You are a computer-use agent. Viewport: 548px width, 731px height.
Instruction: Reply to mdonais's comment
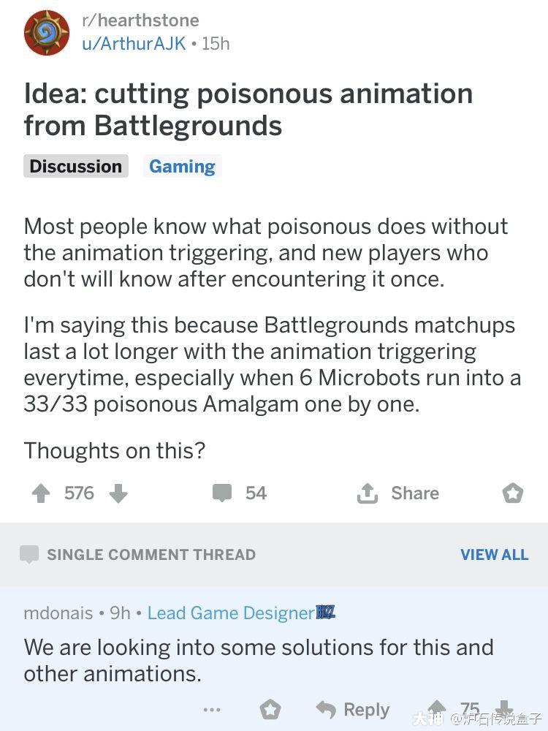(x=353, y=710)
